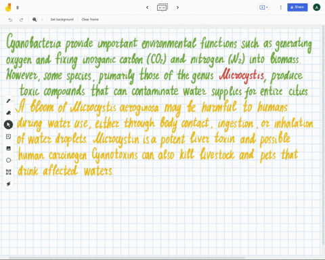Open the More options menu
325x260 pixels.
pos(280,7)
